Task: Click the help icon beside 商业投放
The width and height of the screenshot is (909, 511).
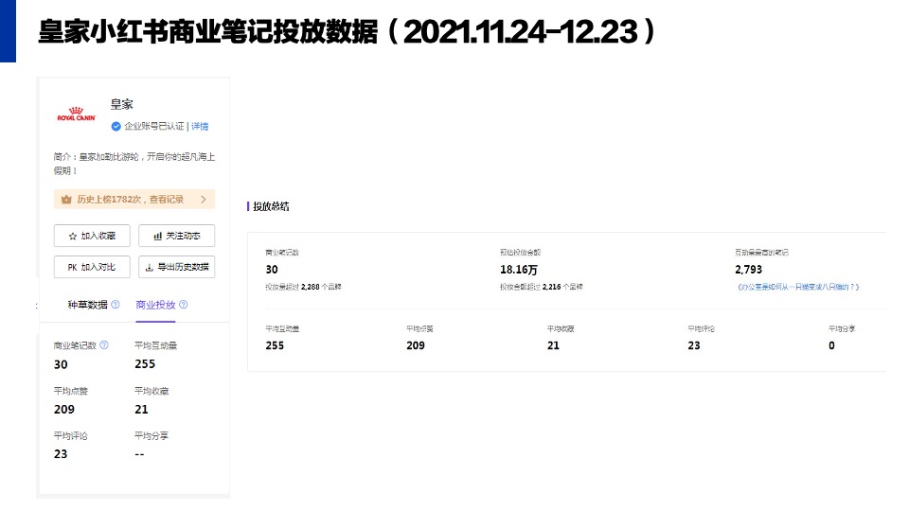Action: (183, 305)
